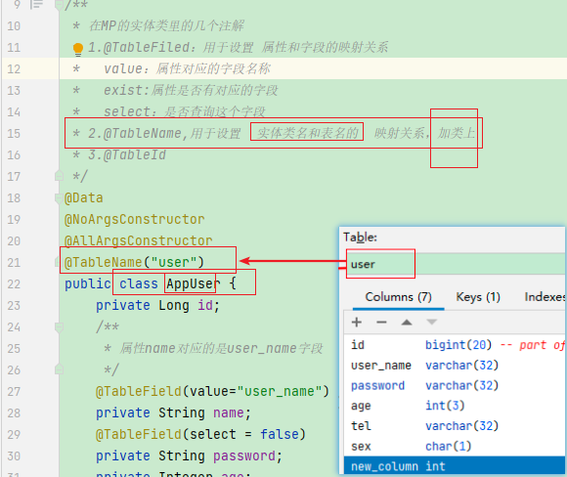Click the move column up arrow

coord(407,322)
